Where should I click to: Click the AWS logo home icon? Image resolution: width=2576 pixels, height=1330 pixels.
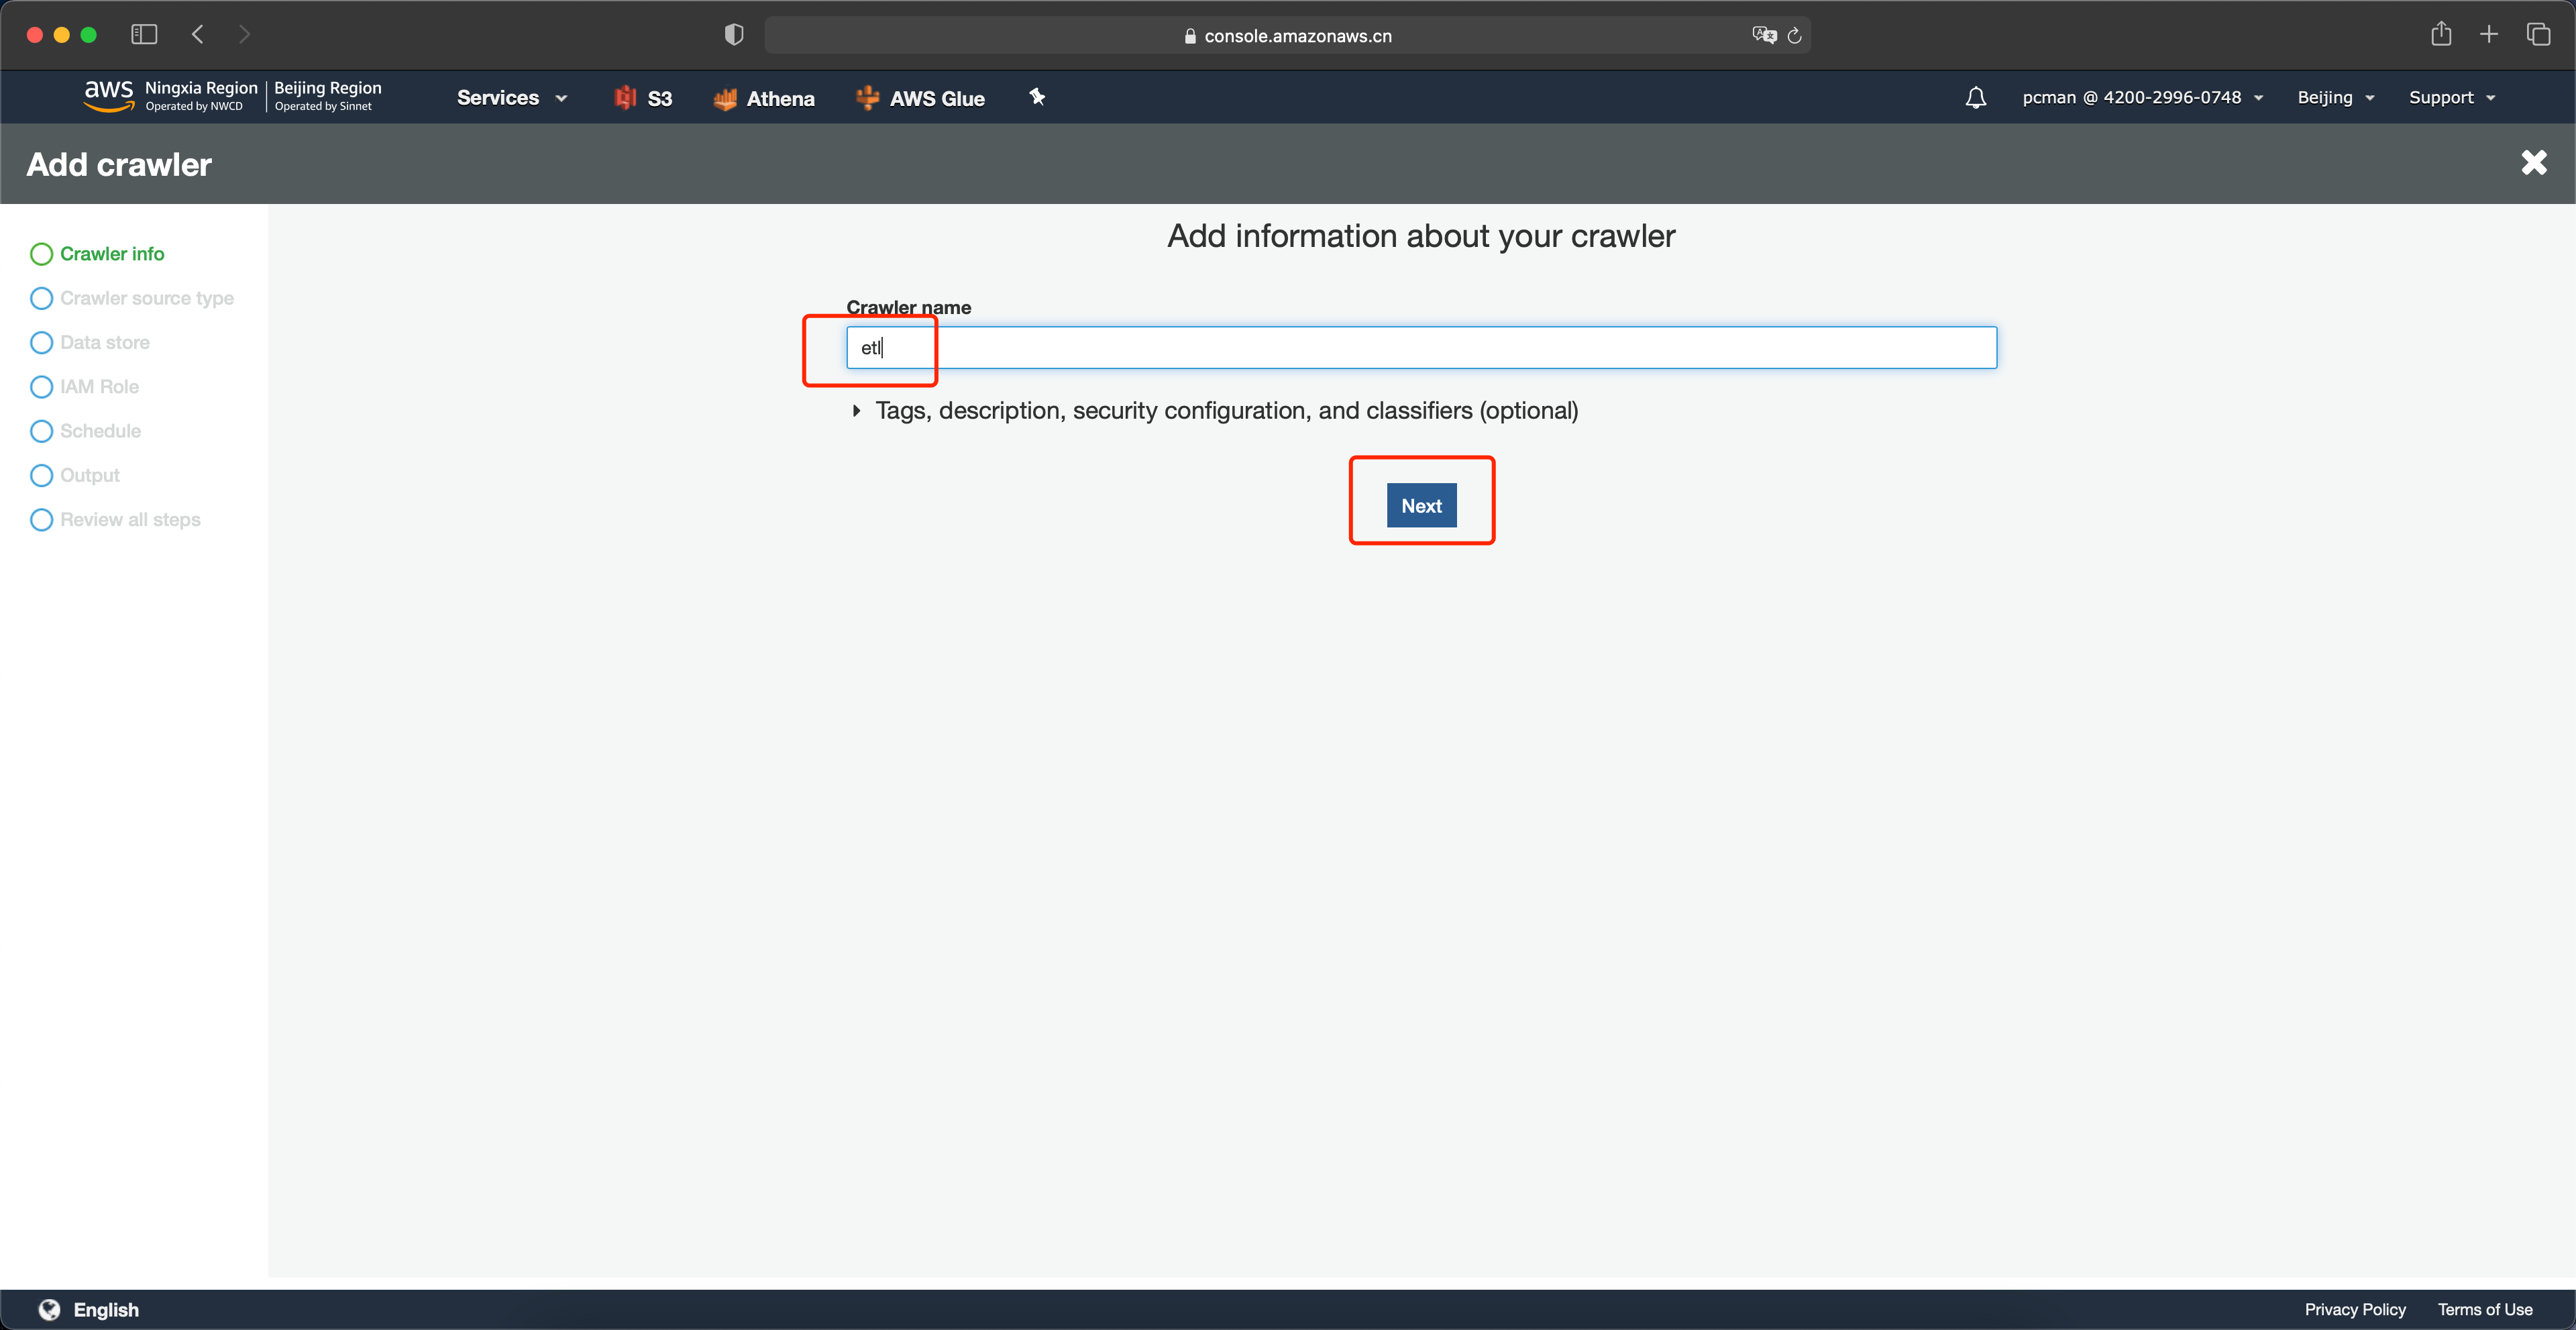pyautogui.click(x=108, y=96)
